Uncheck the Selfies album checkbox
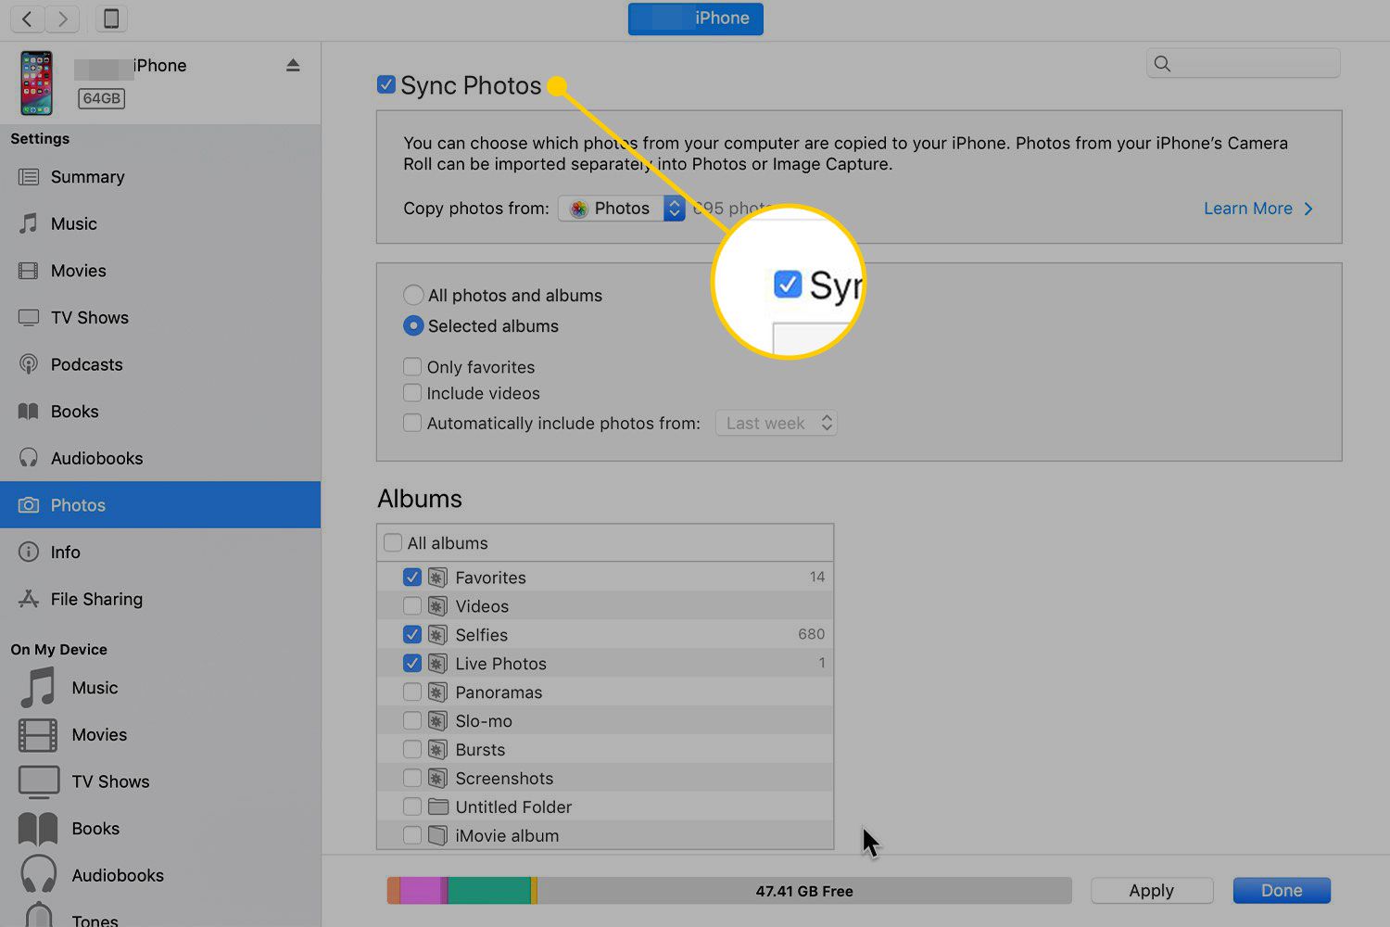Image resolution: width=1390 pixels, height=927 pixels. [x=412, y=635]
